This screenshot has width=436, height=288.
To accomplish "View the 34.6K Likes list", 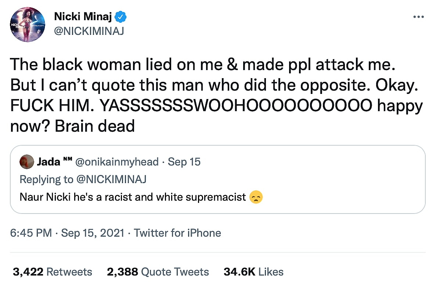I will tap(253, 272).
